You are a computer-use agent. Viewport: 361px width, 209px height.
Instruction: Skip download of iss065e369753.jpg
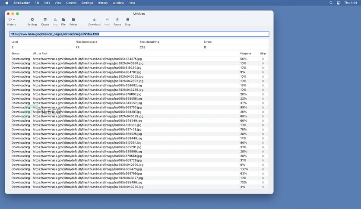click(263, 108)
